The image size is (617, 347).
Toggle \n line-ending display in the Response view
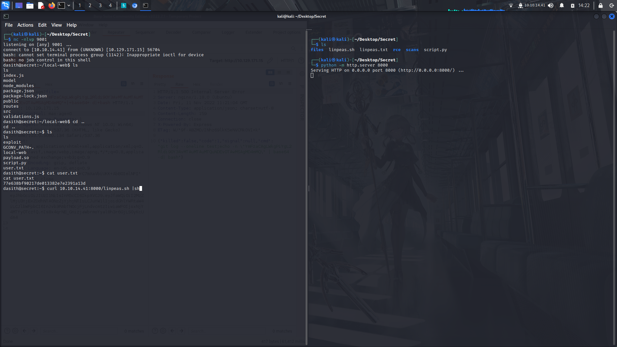[x=281, y=84]
